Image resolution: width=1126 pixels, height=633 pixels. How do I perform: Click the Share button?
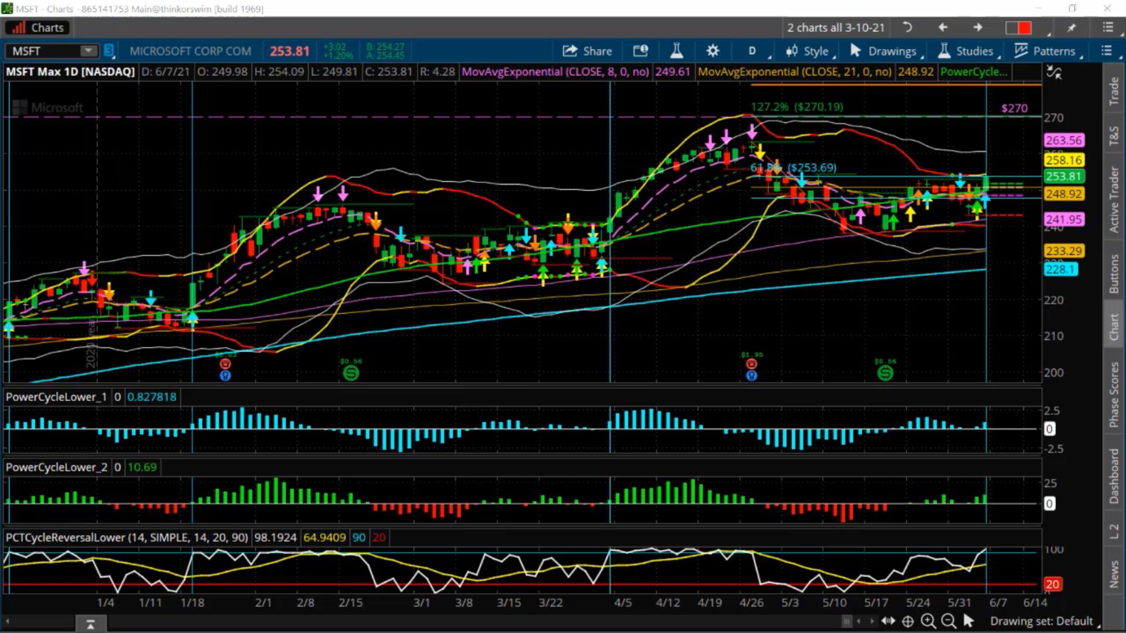coord(587,51)
